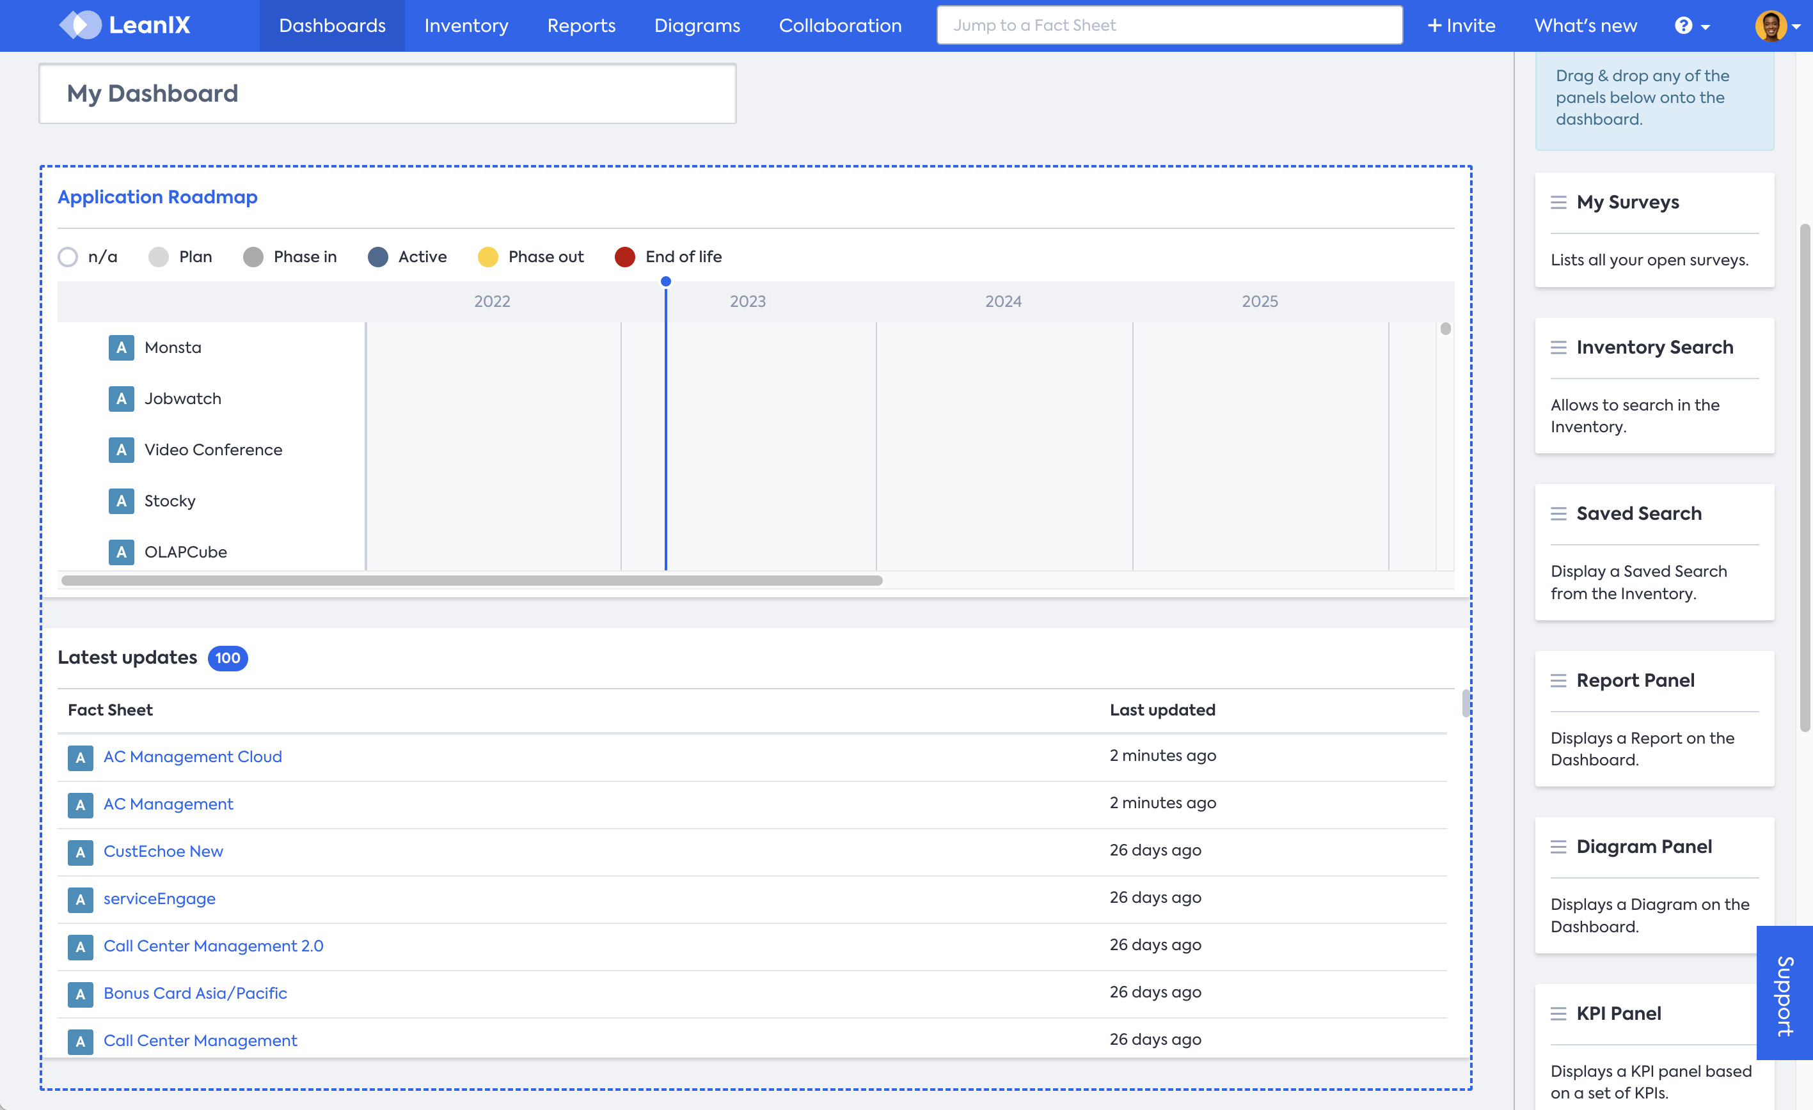Viewport: 1813px width, 1110px height.
Task: Open the AC Management Cloud fact sheet
Action: point(193,756)
